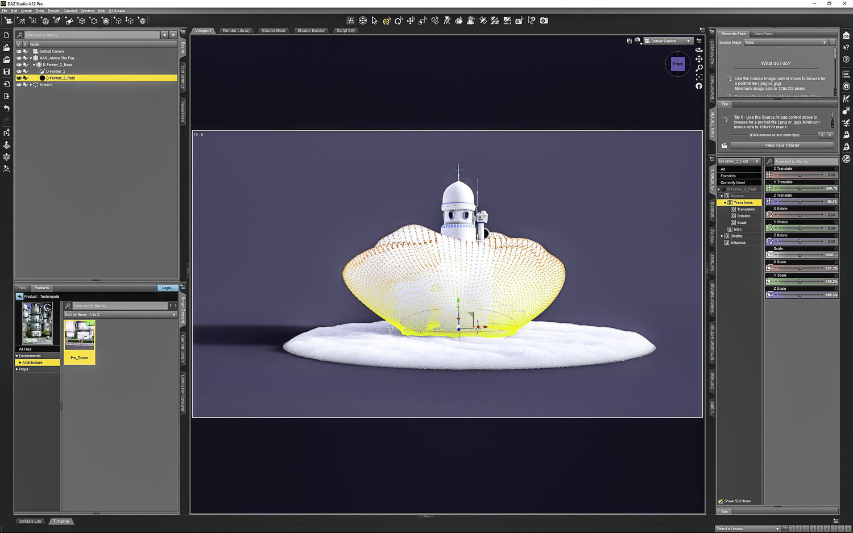Toggle visibility eye of D-Former_2_Base
Viewport: 853px width, 533px height.
coord(19,65)
